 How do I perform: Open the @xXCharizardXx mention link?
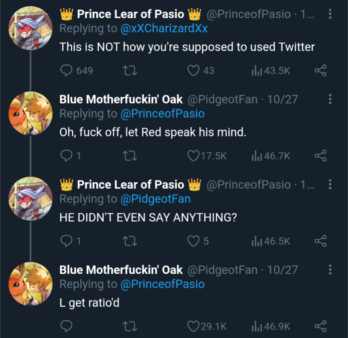pyautogui.click(x=164, y=29)
